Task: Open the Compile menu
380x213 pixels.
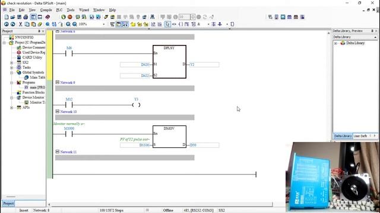Action: [x=46, y=10]
